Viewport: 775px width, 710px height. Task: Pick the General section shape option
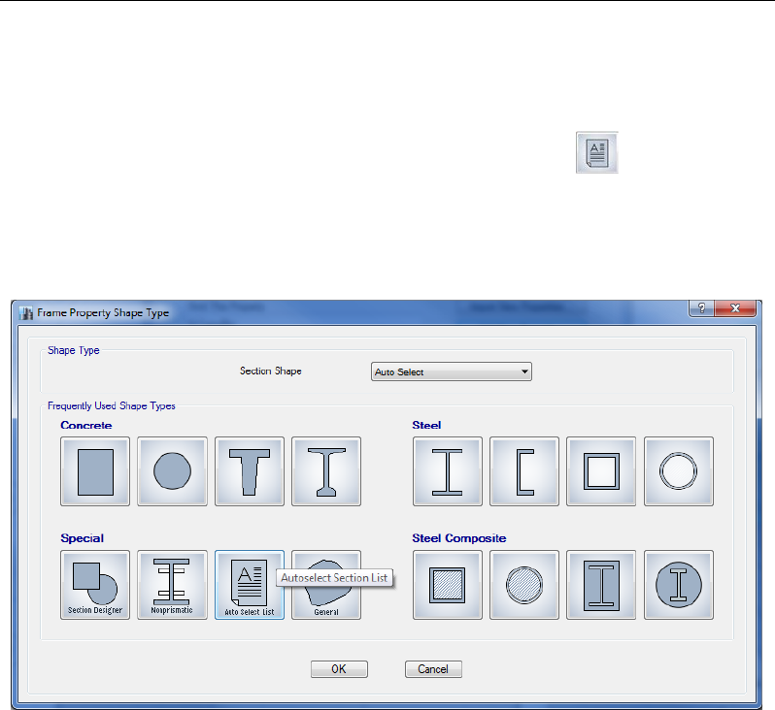(326, 585)
